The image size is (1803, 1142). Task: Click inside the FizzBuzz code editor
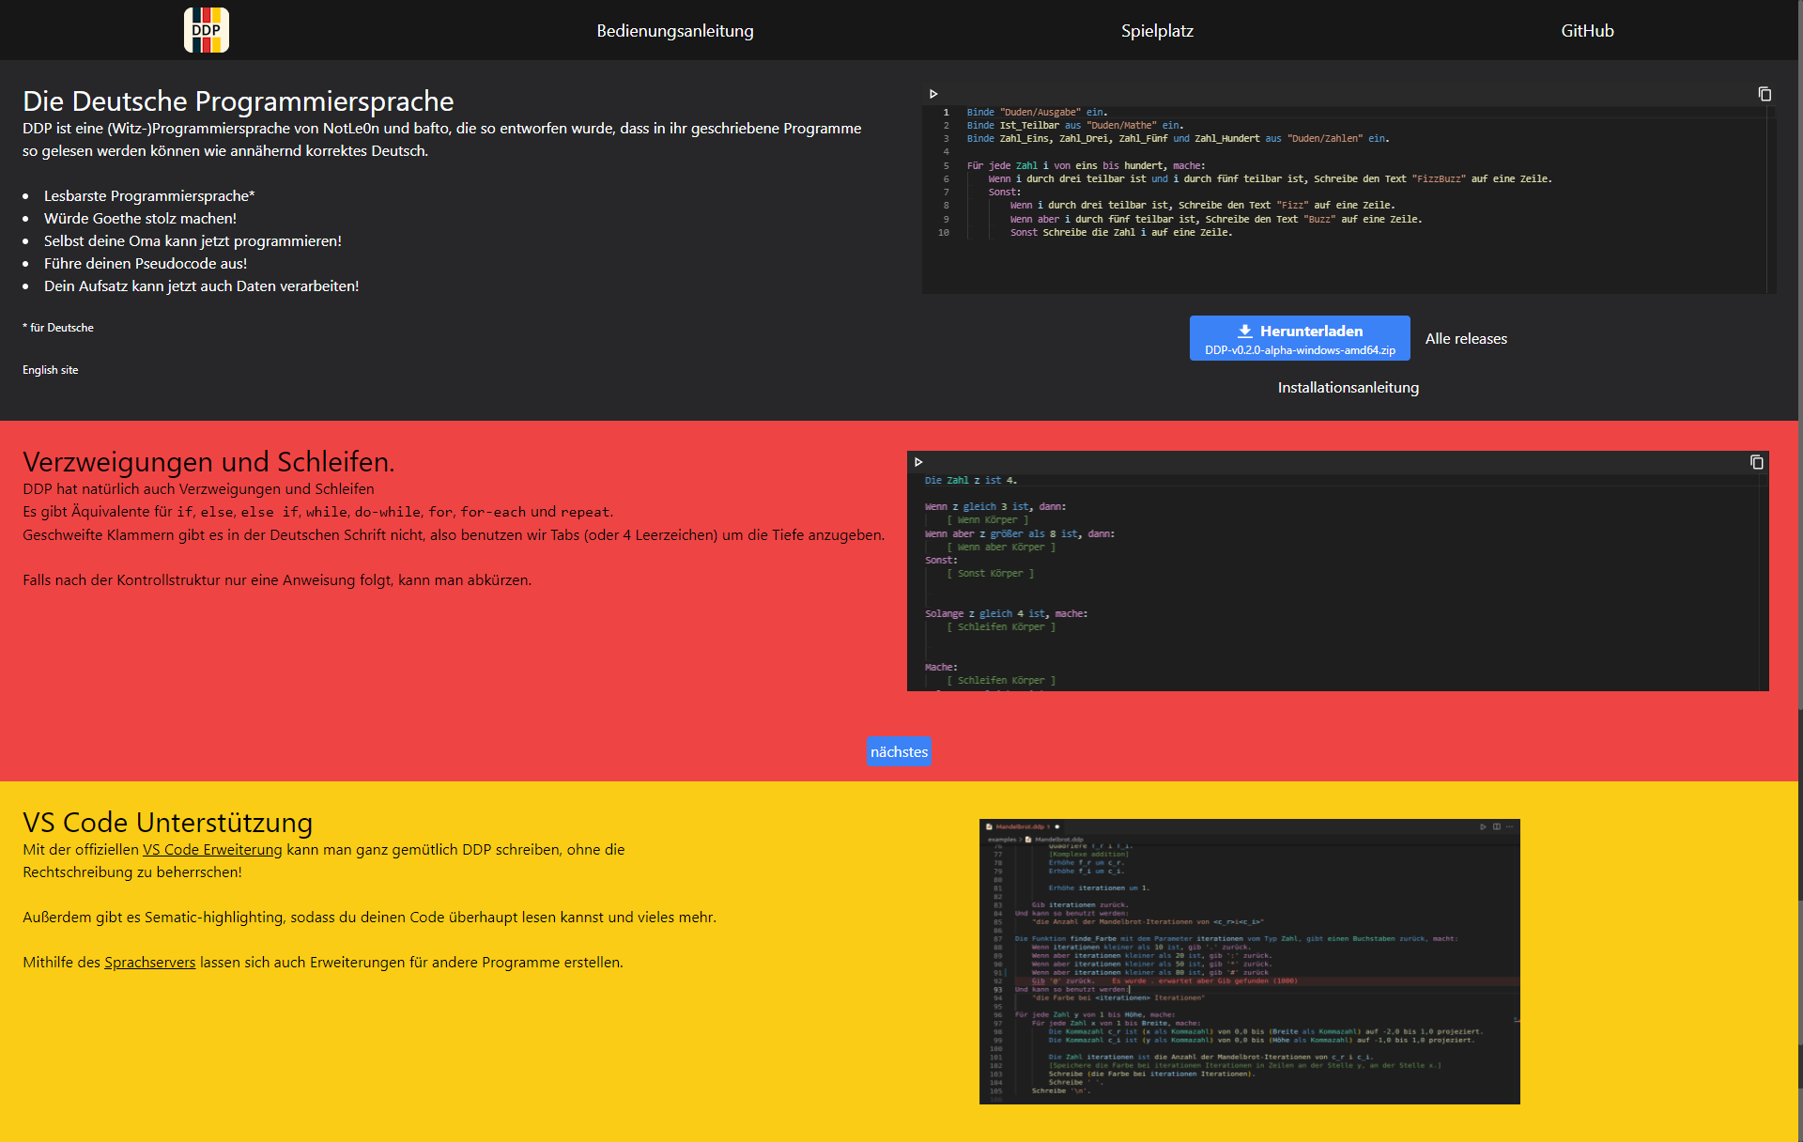tap(1348, 199)
